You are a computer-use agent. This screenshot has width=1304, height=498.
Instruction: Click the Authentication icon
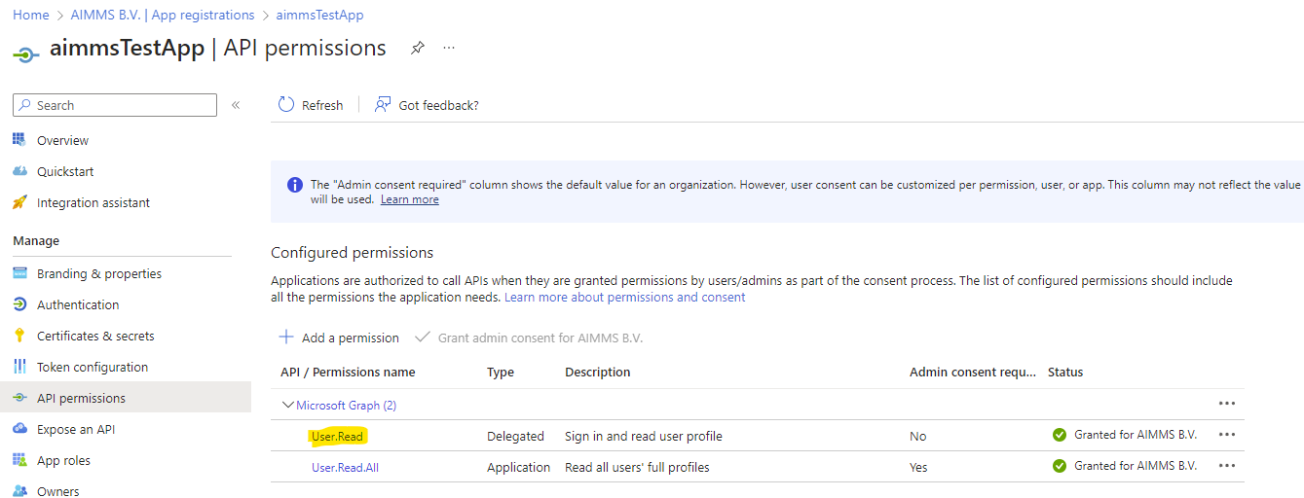click(x=19, y=304)
